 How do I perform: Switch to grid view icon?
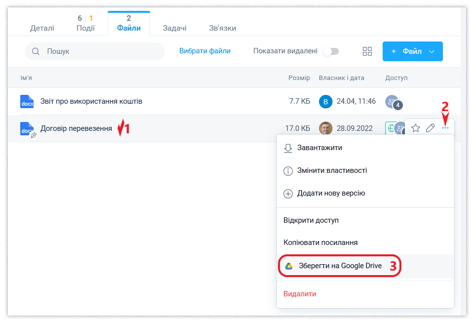tap(367, 51)
